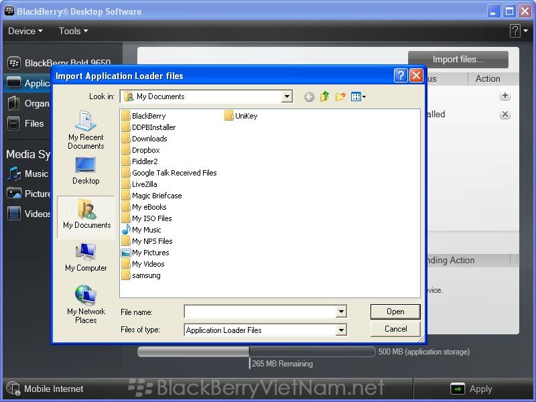This screenshot has height=402, width=536.
Task: Click the X remove action icon in application list
Action: coord(505,114)
